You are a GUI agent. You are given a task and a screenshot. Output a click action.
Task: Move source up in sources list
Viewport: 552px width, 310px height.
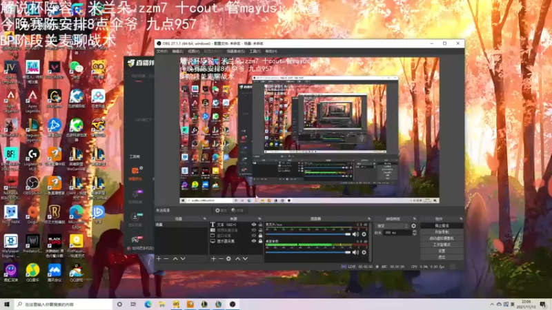pos(237,259)
